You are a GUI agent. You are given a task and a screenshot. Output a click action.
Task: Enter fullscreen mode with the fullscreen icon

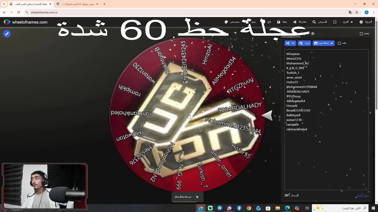(335, 22)
